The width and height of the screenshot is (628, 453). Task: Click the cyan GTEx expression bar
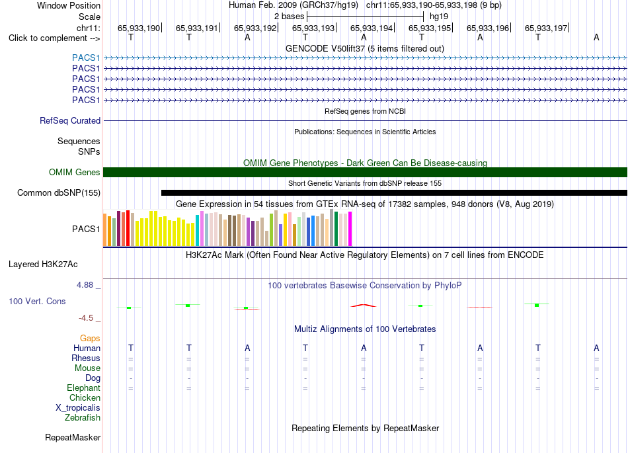click(x=198, y=230)
